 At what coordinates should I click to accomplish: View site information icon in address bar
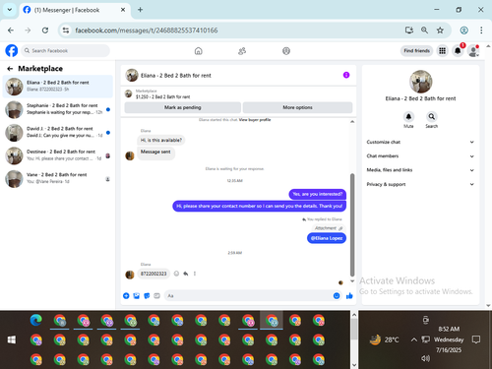point(66,31)
